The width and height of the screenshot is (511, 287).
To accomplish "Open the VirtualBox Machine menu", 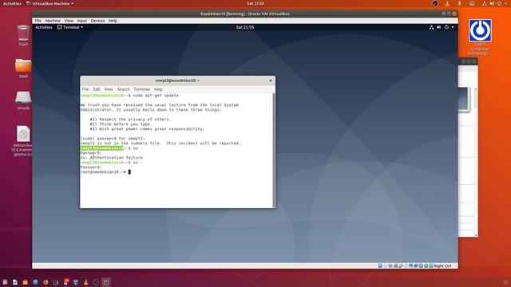I will click(53, 21).
